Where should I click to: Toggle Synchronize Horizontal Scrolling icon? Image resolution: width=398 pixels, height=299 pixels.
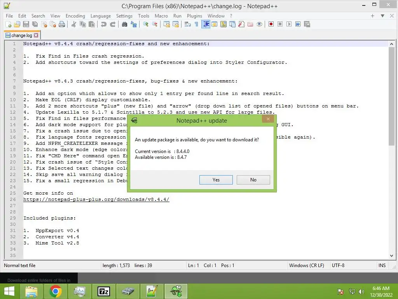175,24
